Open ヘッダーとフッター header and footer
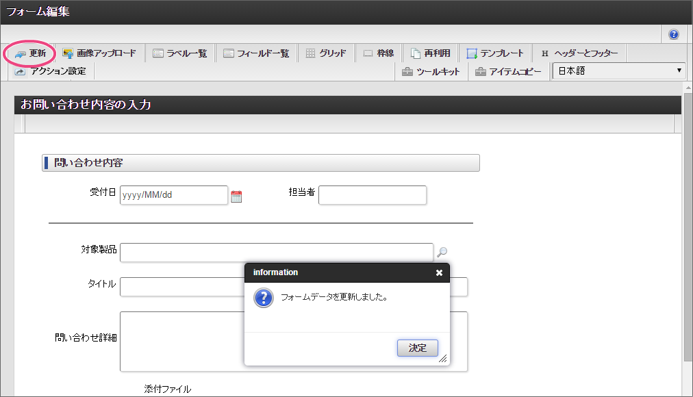693x397 pixels. tap(579, 53)
